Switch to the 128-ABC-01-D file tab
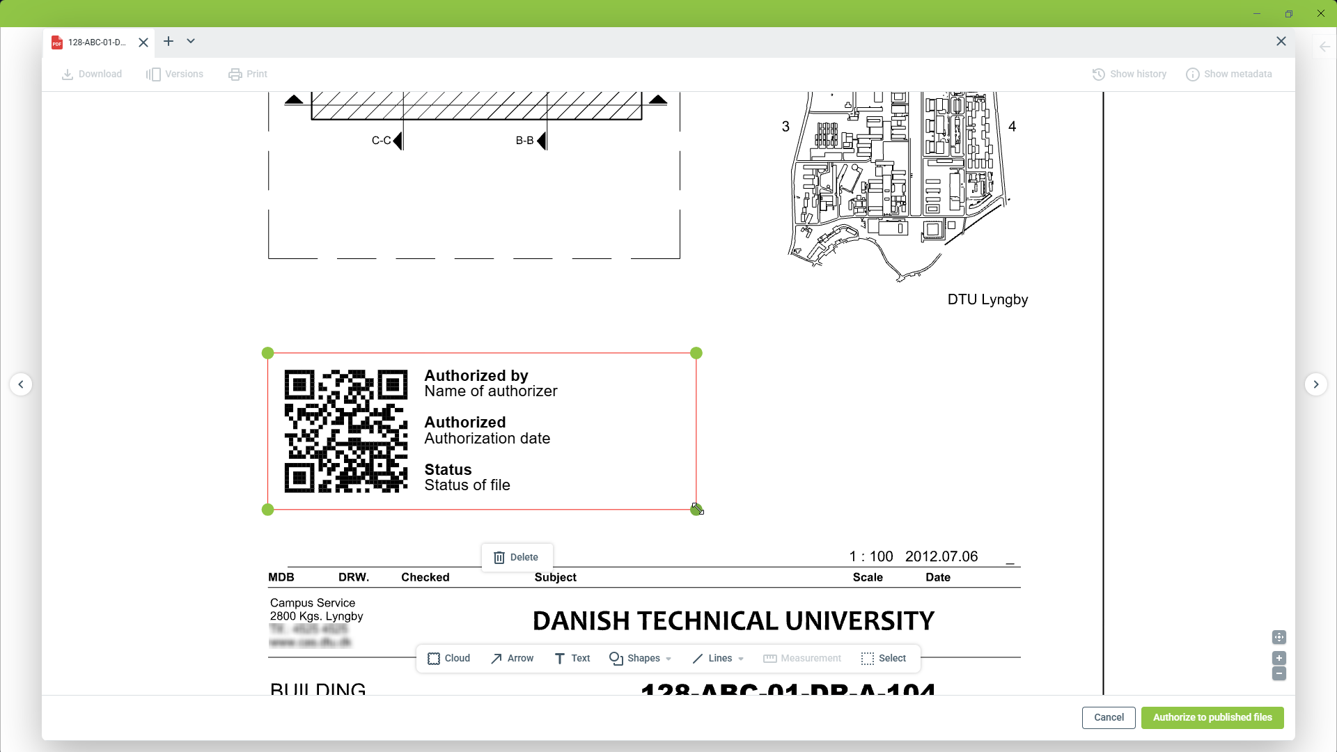 (x=96, y=42)
